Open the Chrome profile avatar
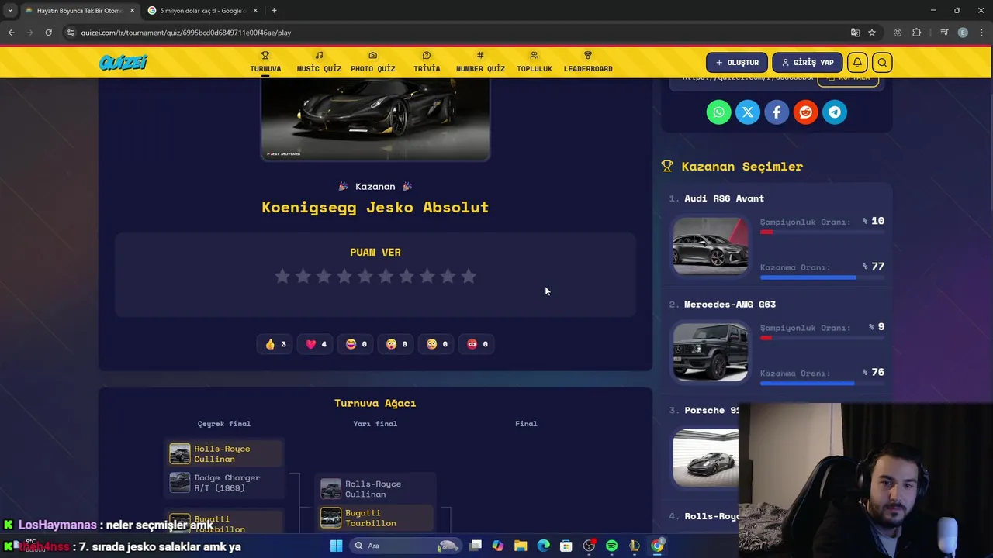This screenshot has height=558, width=993. 963,33
